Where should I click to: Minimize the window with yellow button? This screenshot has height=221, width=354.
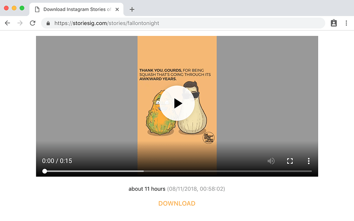tap(14, 8)
